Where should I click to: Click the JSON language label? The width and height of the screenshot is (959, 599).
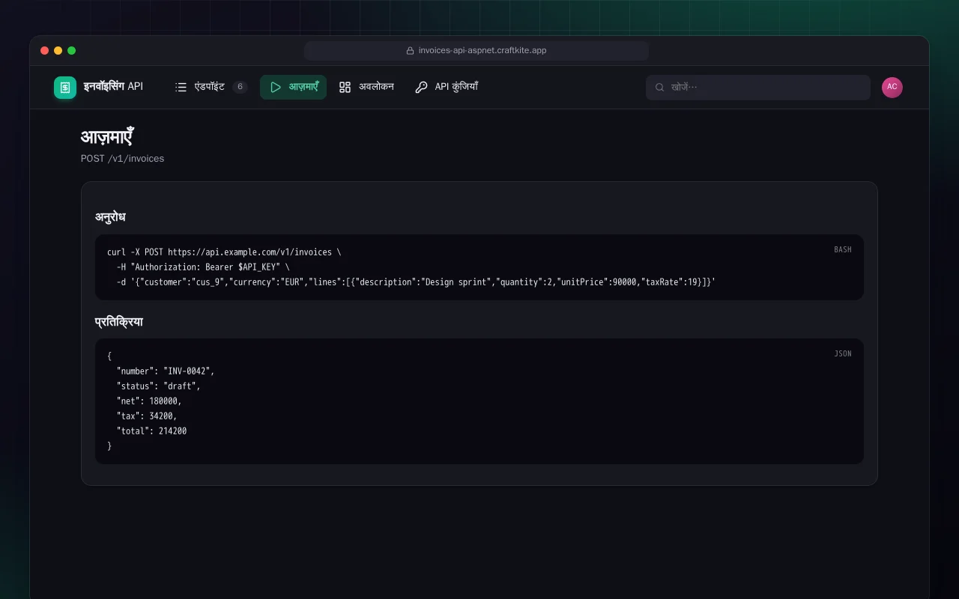[843, 353]
